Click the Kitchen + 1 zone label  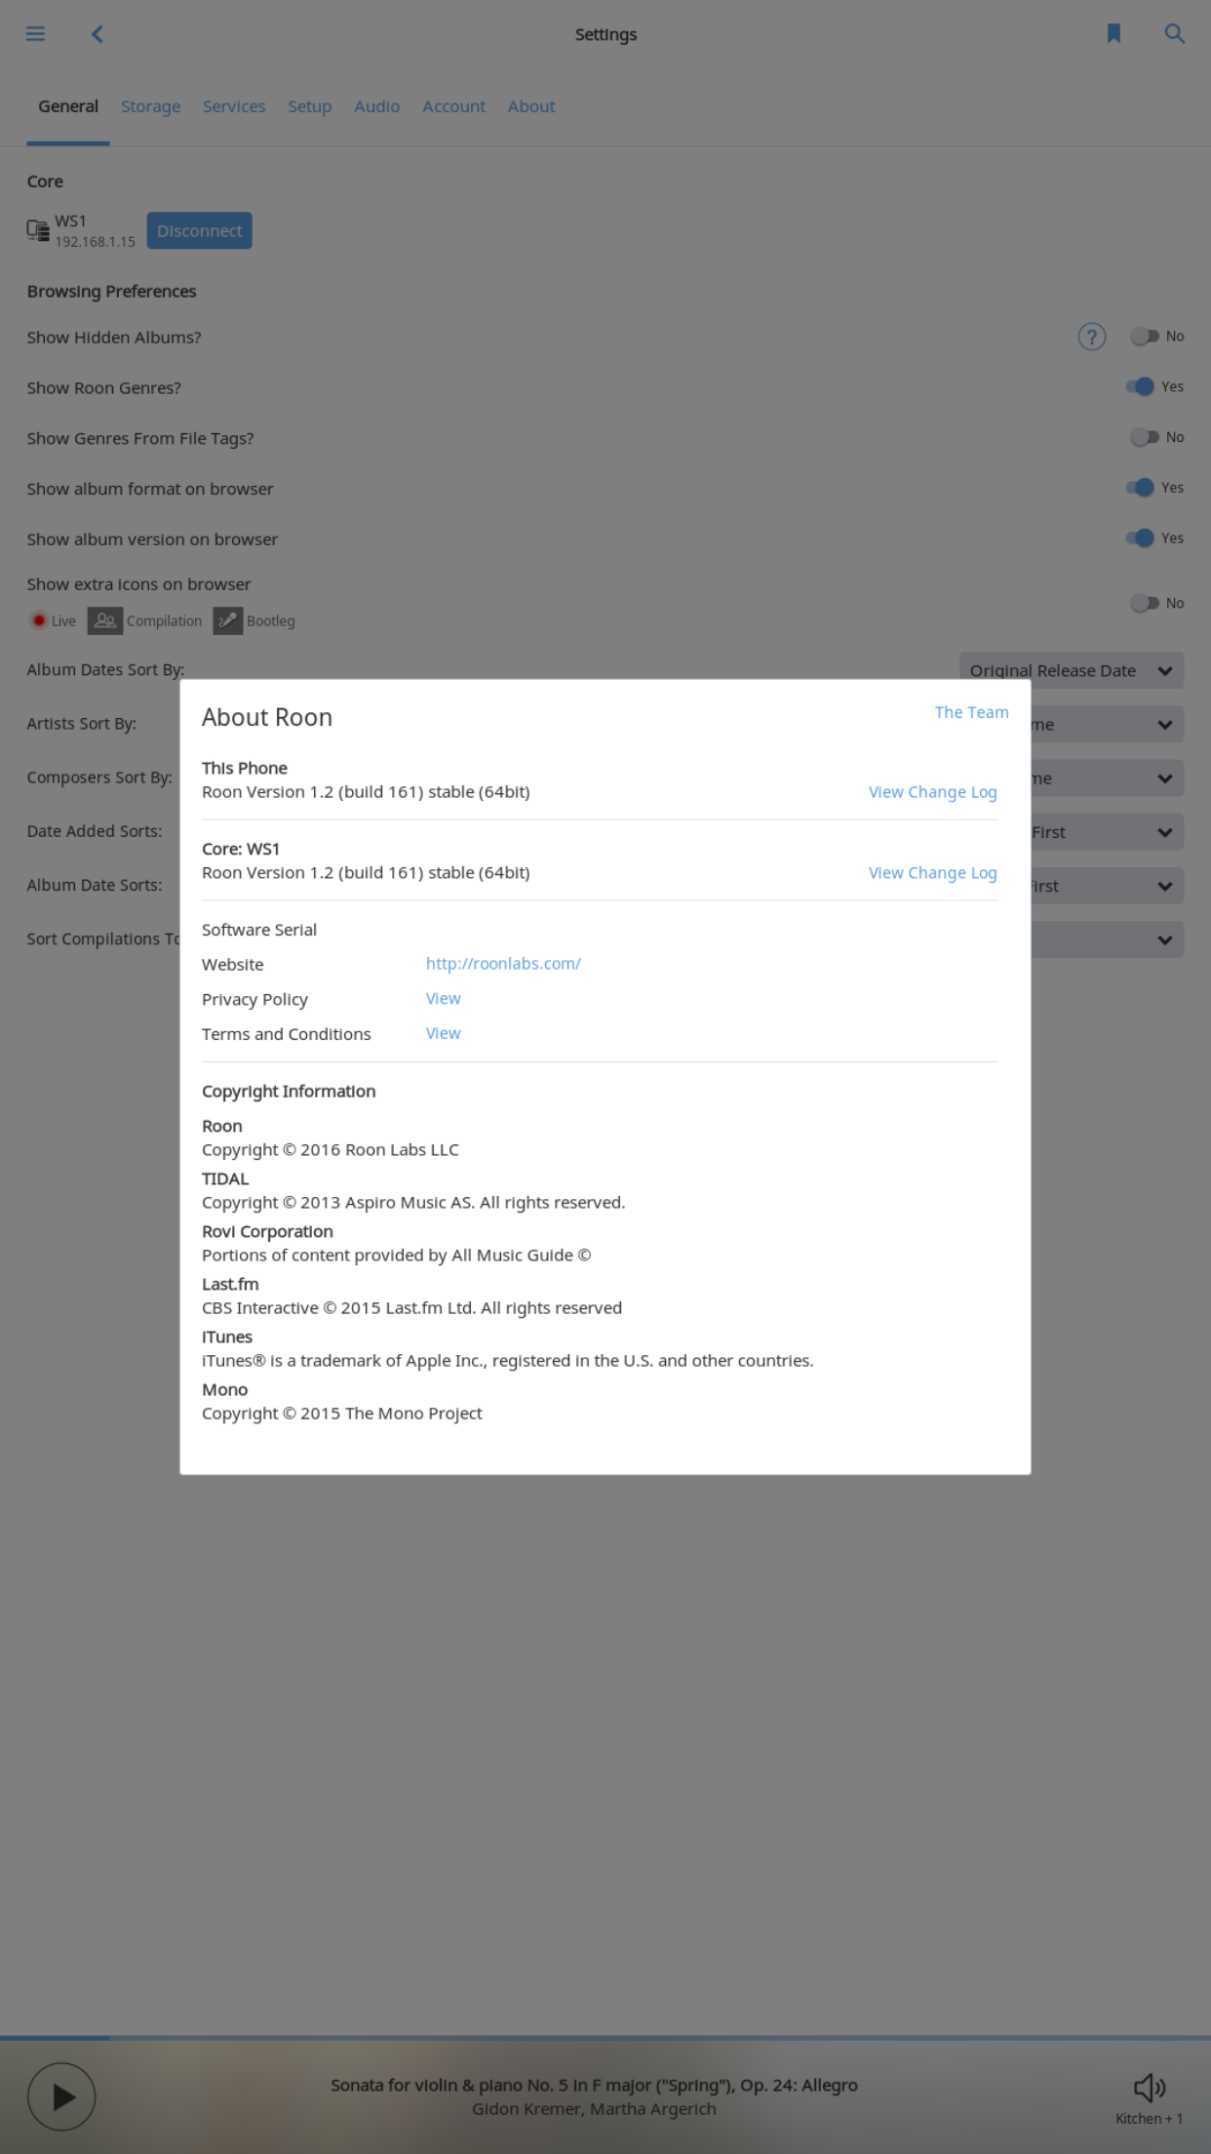click(x=1149, y=2119)
